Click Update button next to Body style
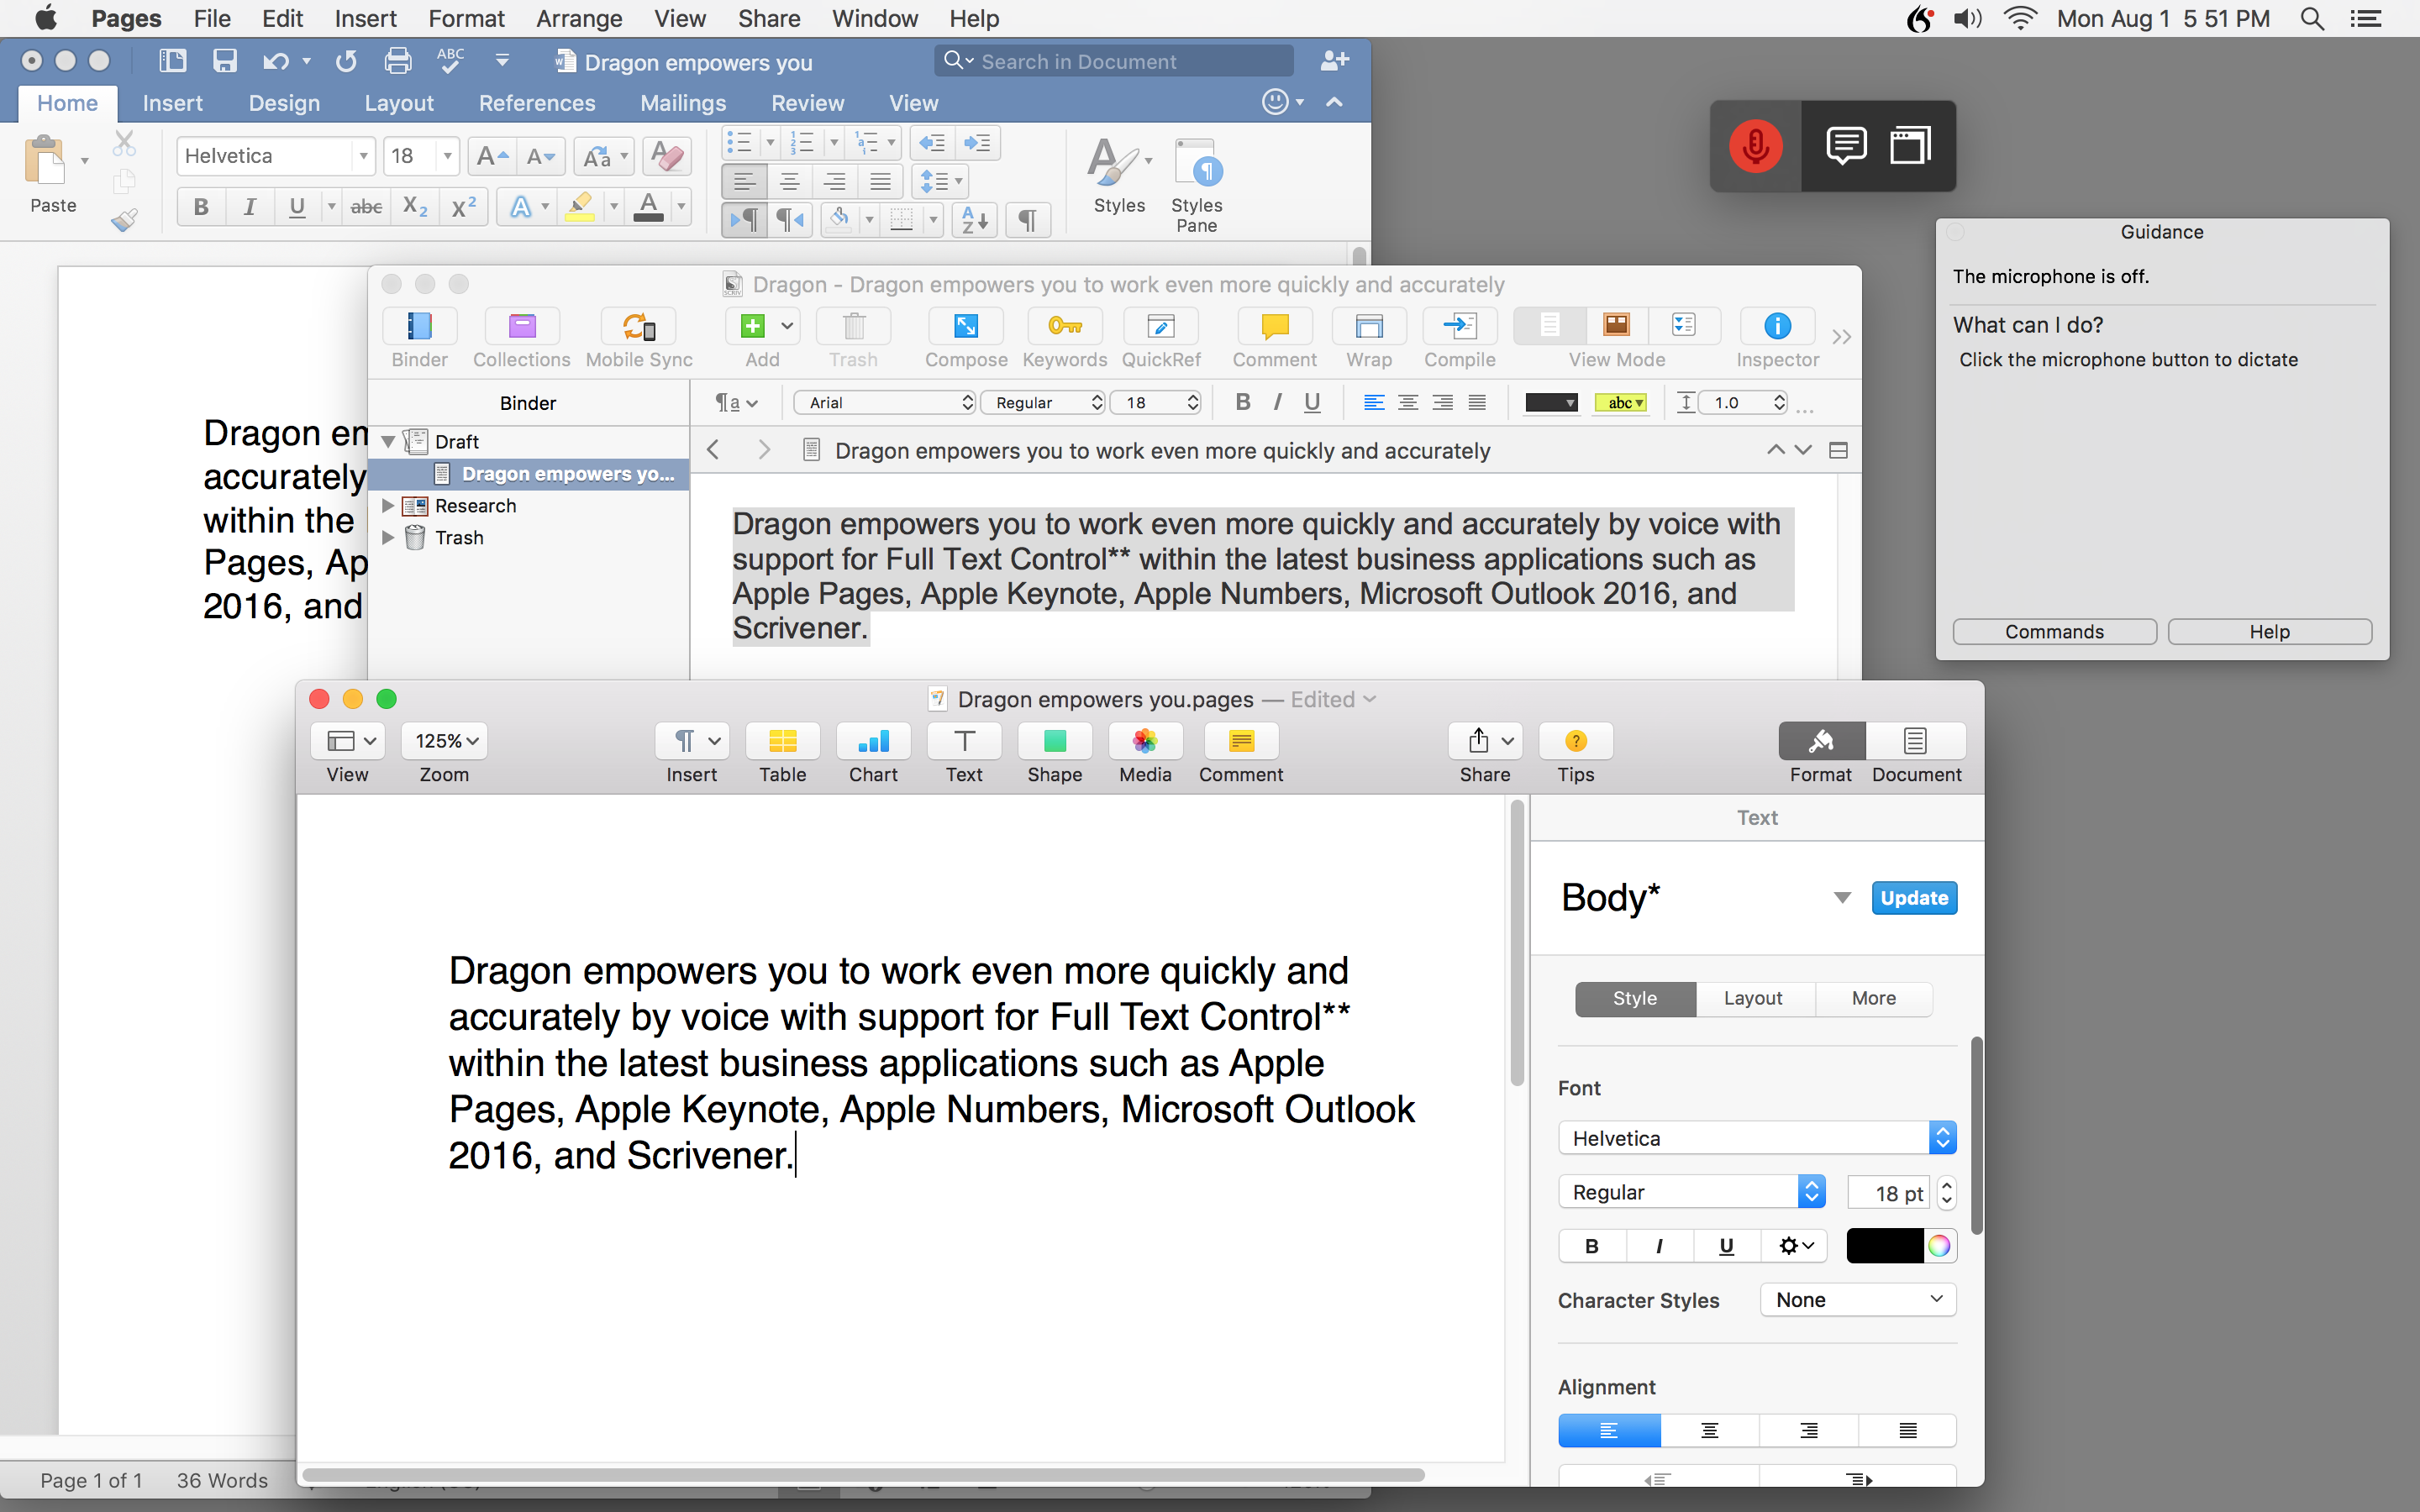The image size is (2420, 1512). tap(1913, 897)
